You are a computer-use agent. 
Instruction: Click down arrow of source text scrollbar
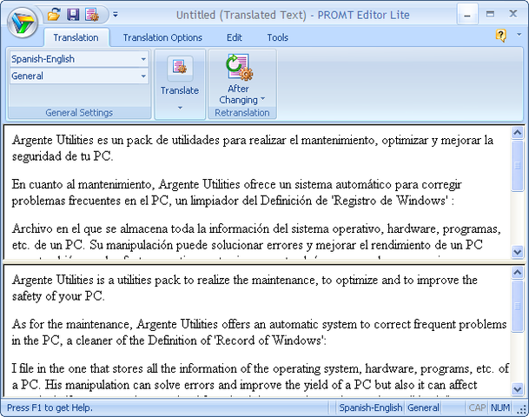[517, 252]
